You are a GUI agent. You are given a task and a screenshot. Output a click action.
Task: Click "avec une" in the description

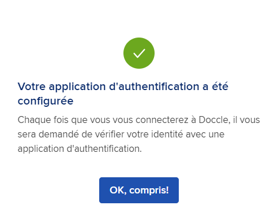click(205, 134)
